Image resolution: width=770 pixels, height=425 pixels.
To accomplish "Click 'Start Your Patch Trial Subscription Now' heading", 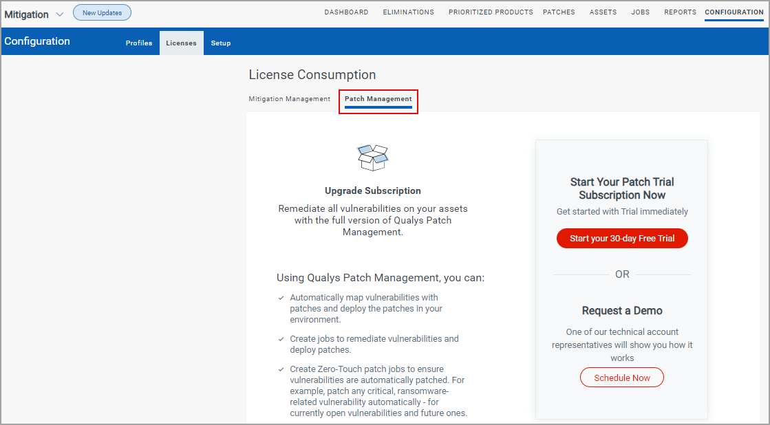I will [622, 188].
